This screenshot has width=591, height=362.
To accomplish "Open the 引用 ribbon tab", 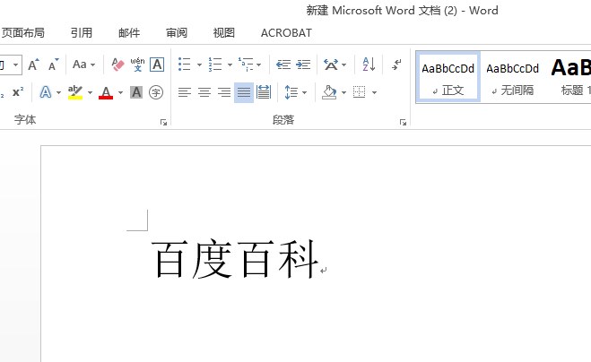I will tap(82, 33).
